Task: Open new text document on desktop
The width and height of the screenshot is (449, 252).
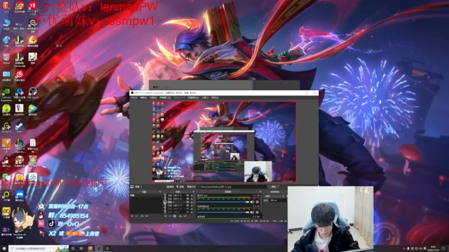Action: (x=33, y=145)
